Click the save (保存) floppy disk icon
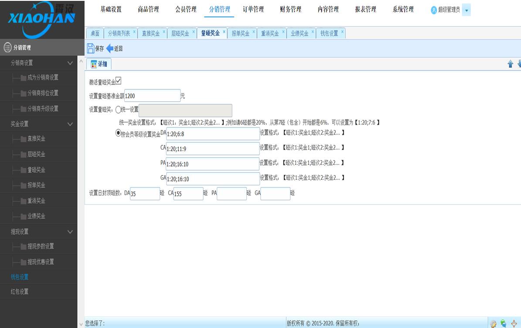This screenshot has height=328, width=521. (x=91, y=48)
